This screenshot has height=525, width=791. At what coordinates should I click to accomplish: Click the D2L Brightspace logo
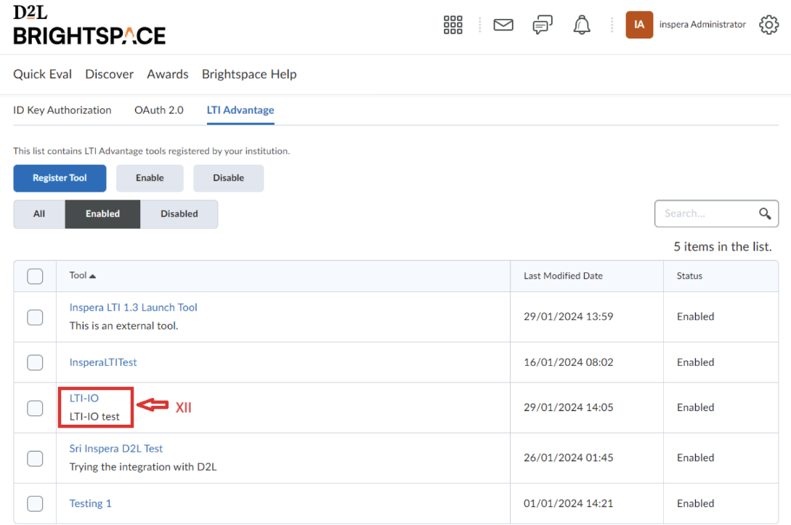point(89,25)
